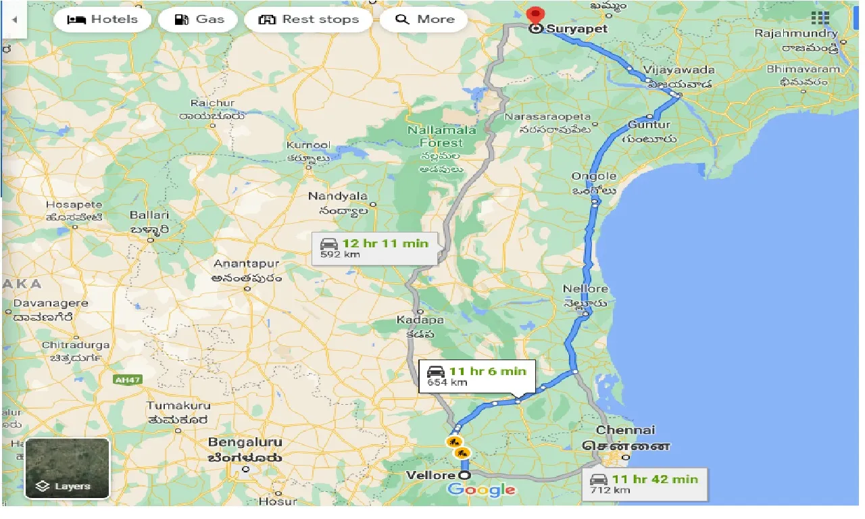Collapse side panel with left arrow
The height and width of the screenshot is (519, 865).
click(14, 20)
